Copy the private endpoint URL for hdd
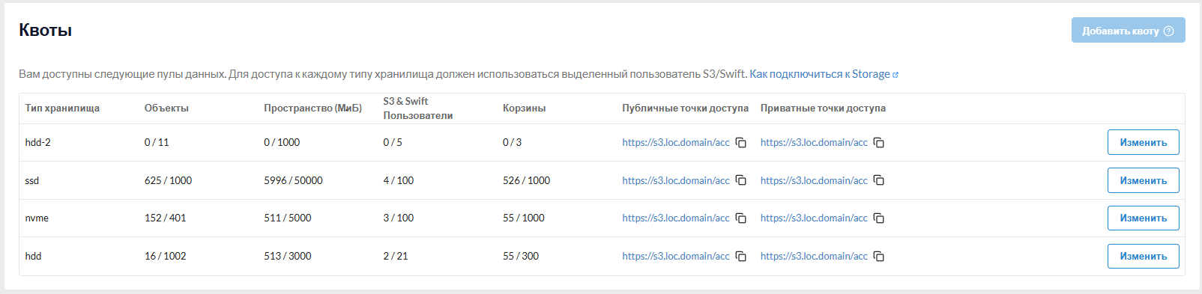The height and width of the screenshot is (294, 1202). point(879,257)
